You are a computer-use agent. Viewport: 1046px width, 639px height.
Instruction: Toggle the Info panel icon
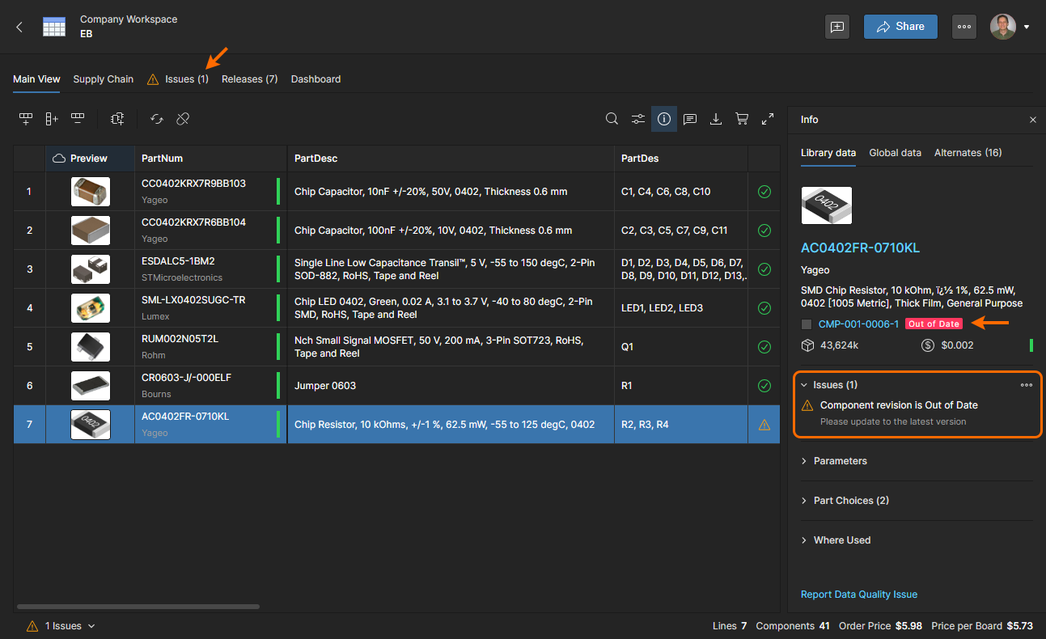coord(664,119)
